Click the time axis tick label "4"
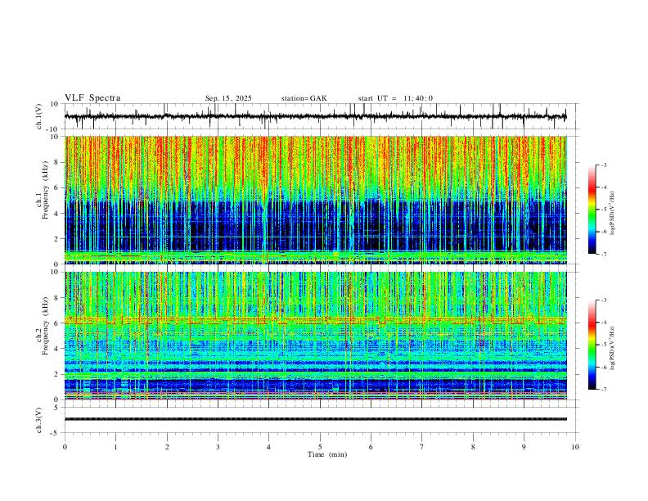 (268, 447)
